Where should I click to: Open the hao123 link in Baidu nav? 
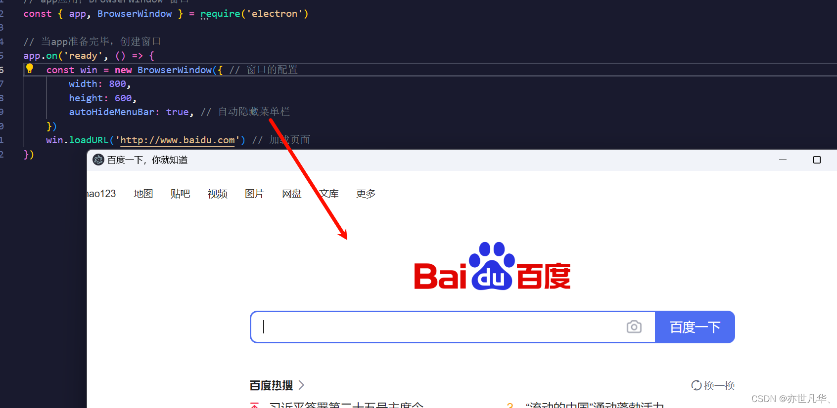pos(101,194)
